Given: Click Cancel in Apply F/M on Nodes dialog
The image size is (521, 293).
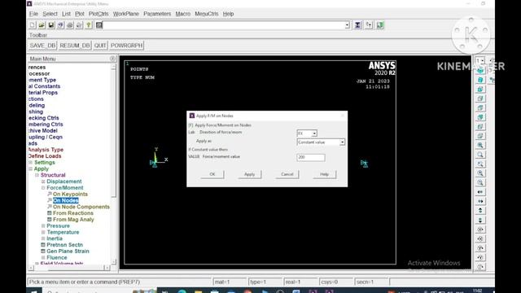Looking at the screenshot, I should coord(287,174).
